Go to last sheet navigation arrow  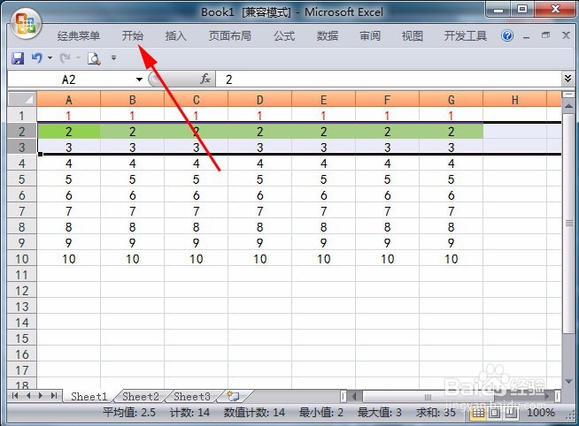click(x=54, y=396)
